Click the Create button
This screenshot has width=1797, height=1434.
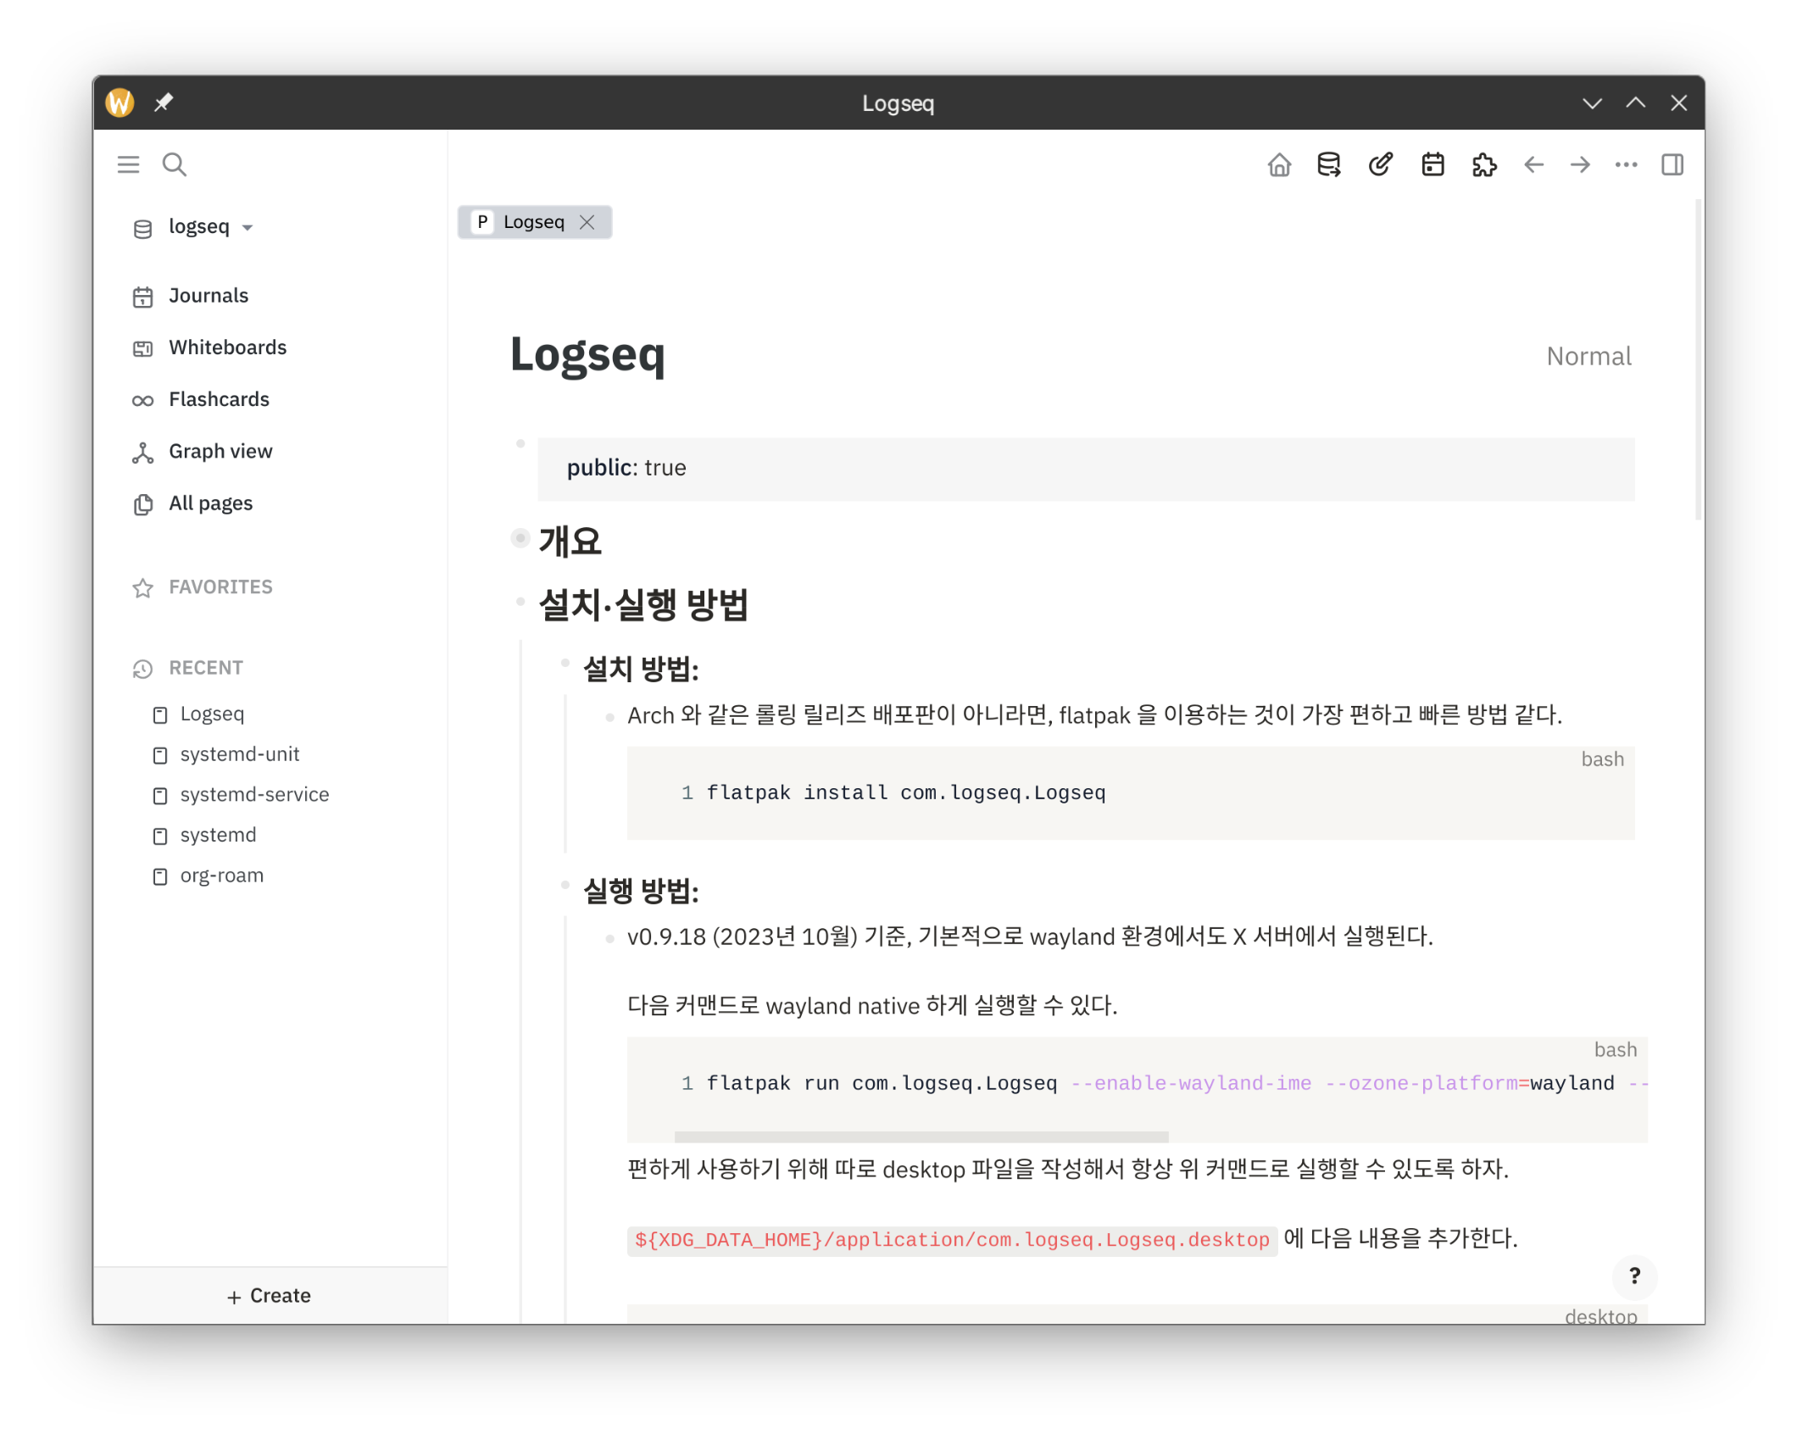(x=270, y=1296)
